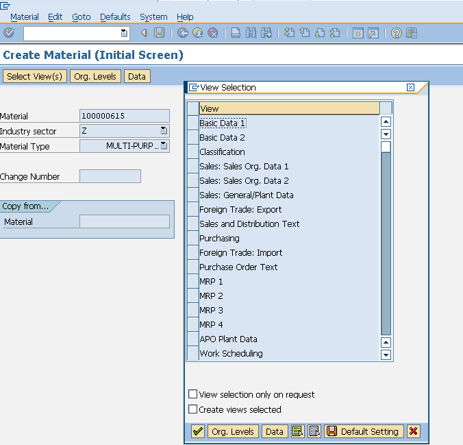Viewport: 463px width, 445px height.
Task: Click the green Back arrow icon
Action: tap(183, 33)
